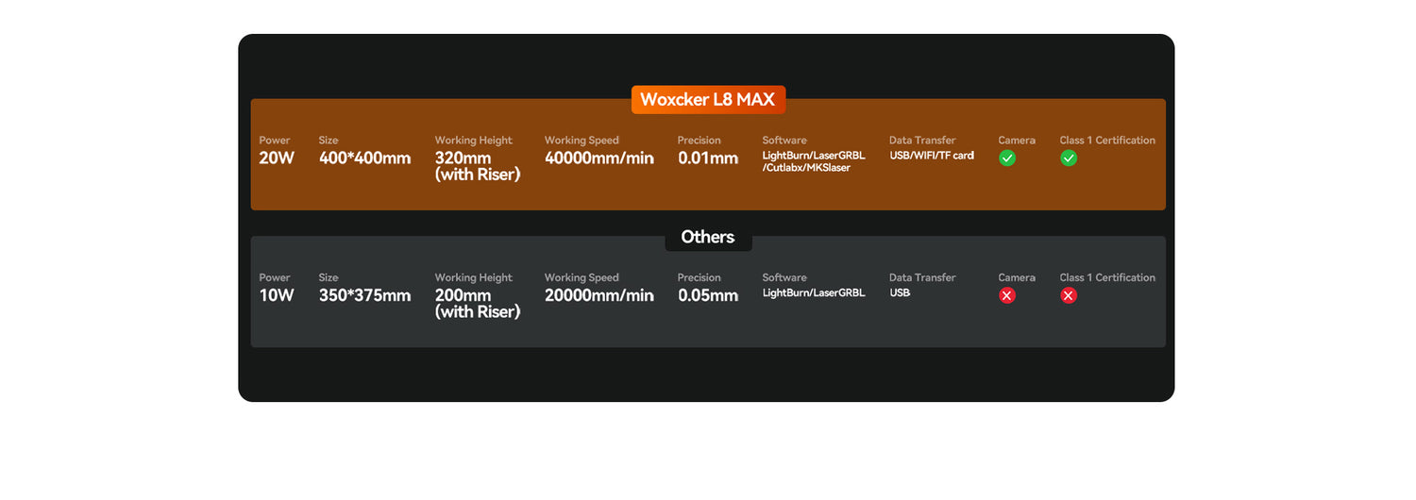The width and height of the screenshot is (1416, 500).
Task: Select the orange Woxcker L8 MAX badge
Action: coord(708,100)
